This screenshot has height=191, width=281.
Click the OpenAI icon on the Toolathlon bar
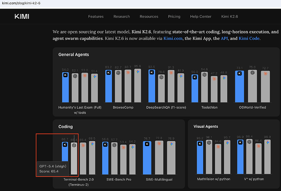(x=204, y=75)
